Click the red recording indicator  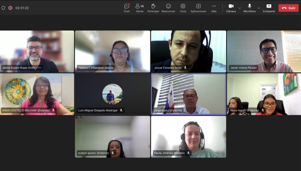click(x=10, y=8)
